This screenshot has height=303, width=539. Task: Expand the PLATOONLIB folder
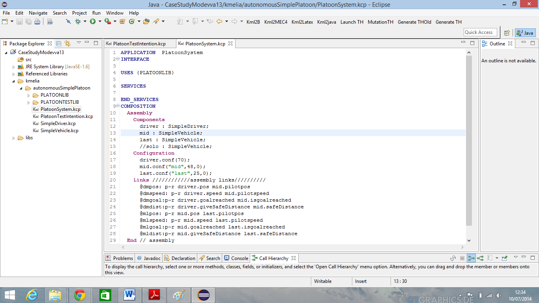tap(29, 95)
